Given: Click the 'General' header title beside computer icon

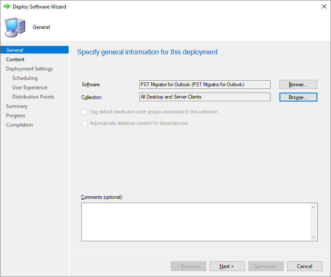Looking at the screenshot, I should pos(41,27).
